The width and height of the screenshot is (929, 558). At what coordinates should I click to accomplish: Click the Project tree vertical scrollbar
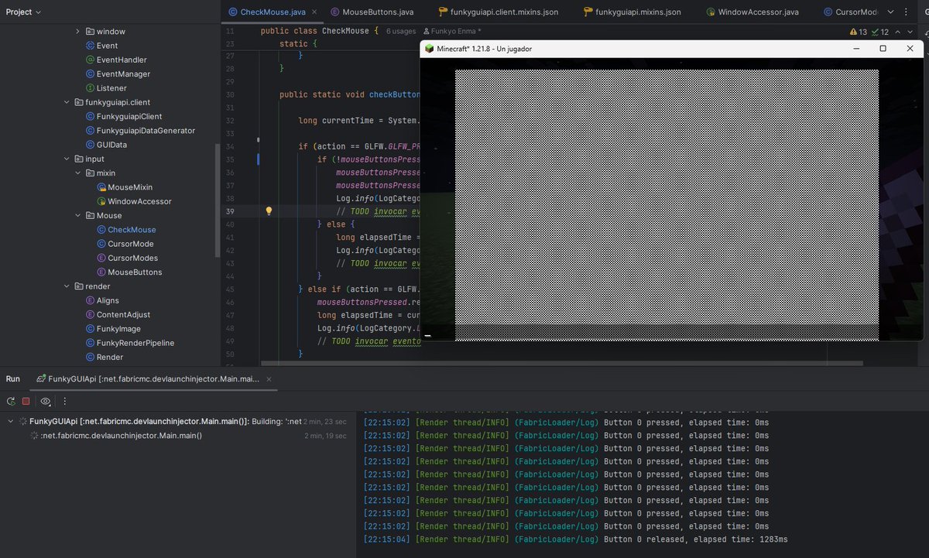[217, 201]
